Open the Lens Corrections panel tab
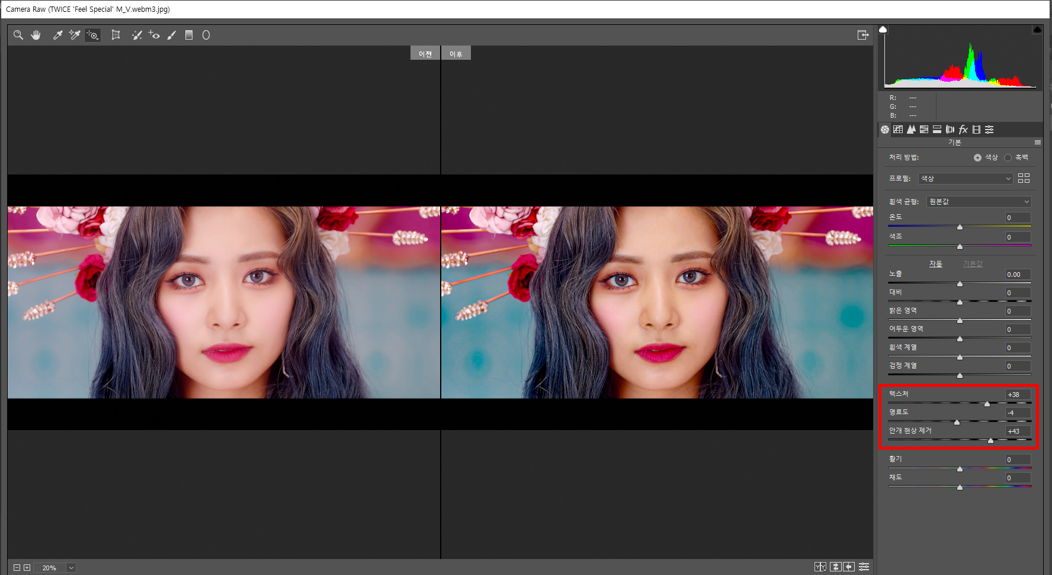 coord(950,130)
